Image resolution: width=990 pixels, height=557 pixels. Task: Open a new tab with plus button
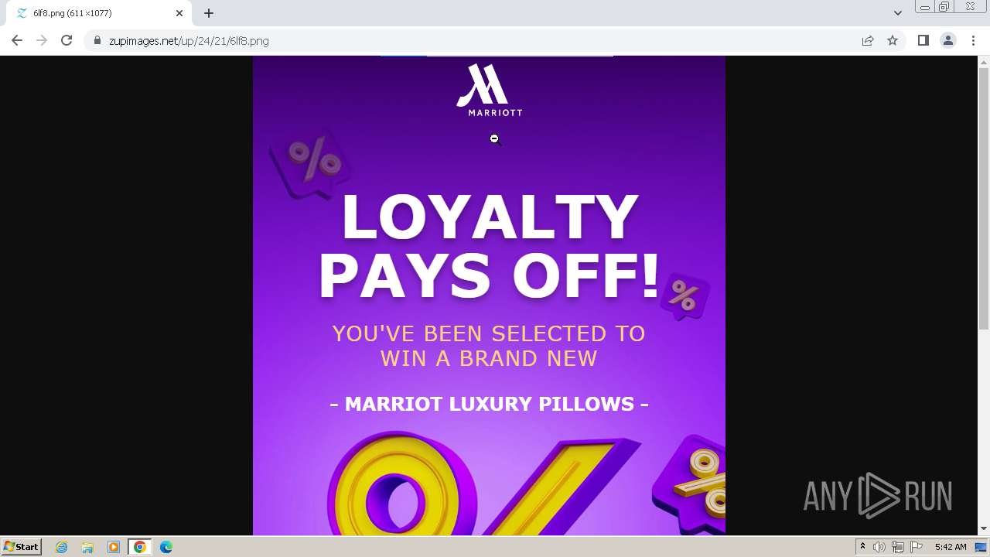(x=209, y=13)
